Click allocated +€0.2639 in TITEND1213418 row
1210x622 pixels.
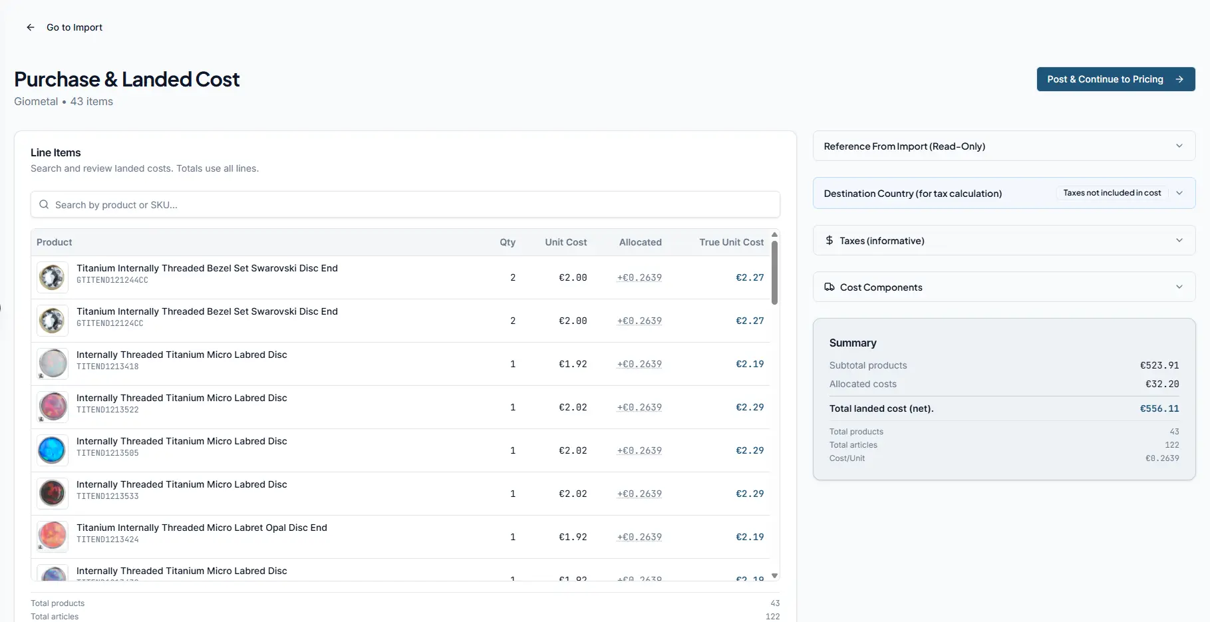639,364
